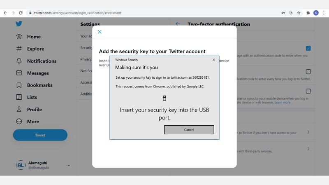The image size is (329, 185).
Task: Click the Notifications bell icon
Action: (19, 61)
